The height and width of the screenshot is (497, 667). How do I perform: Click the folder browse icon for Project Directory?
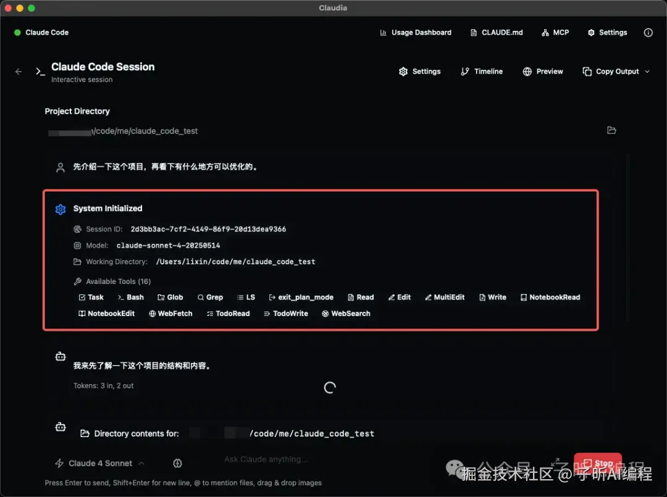[x=611, y=130]
